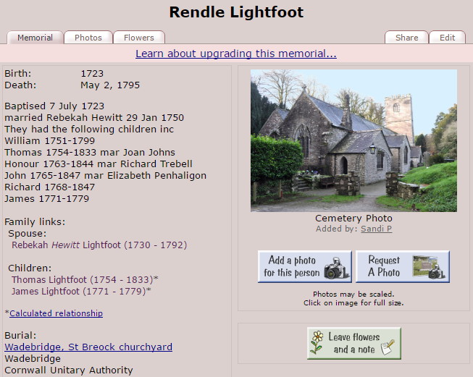Open child James Lightfoot (1771 - 1779) link
The width and height of the screenshot is (473, 377).
(x=81, y=291)
